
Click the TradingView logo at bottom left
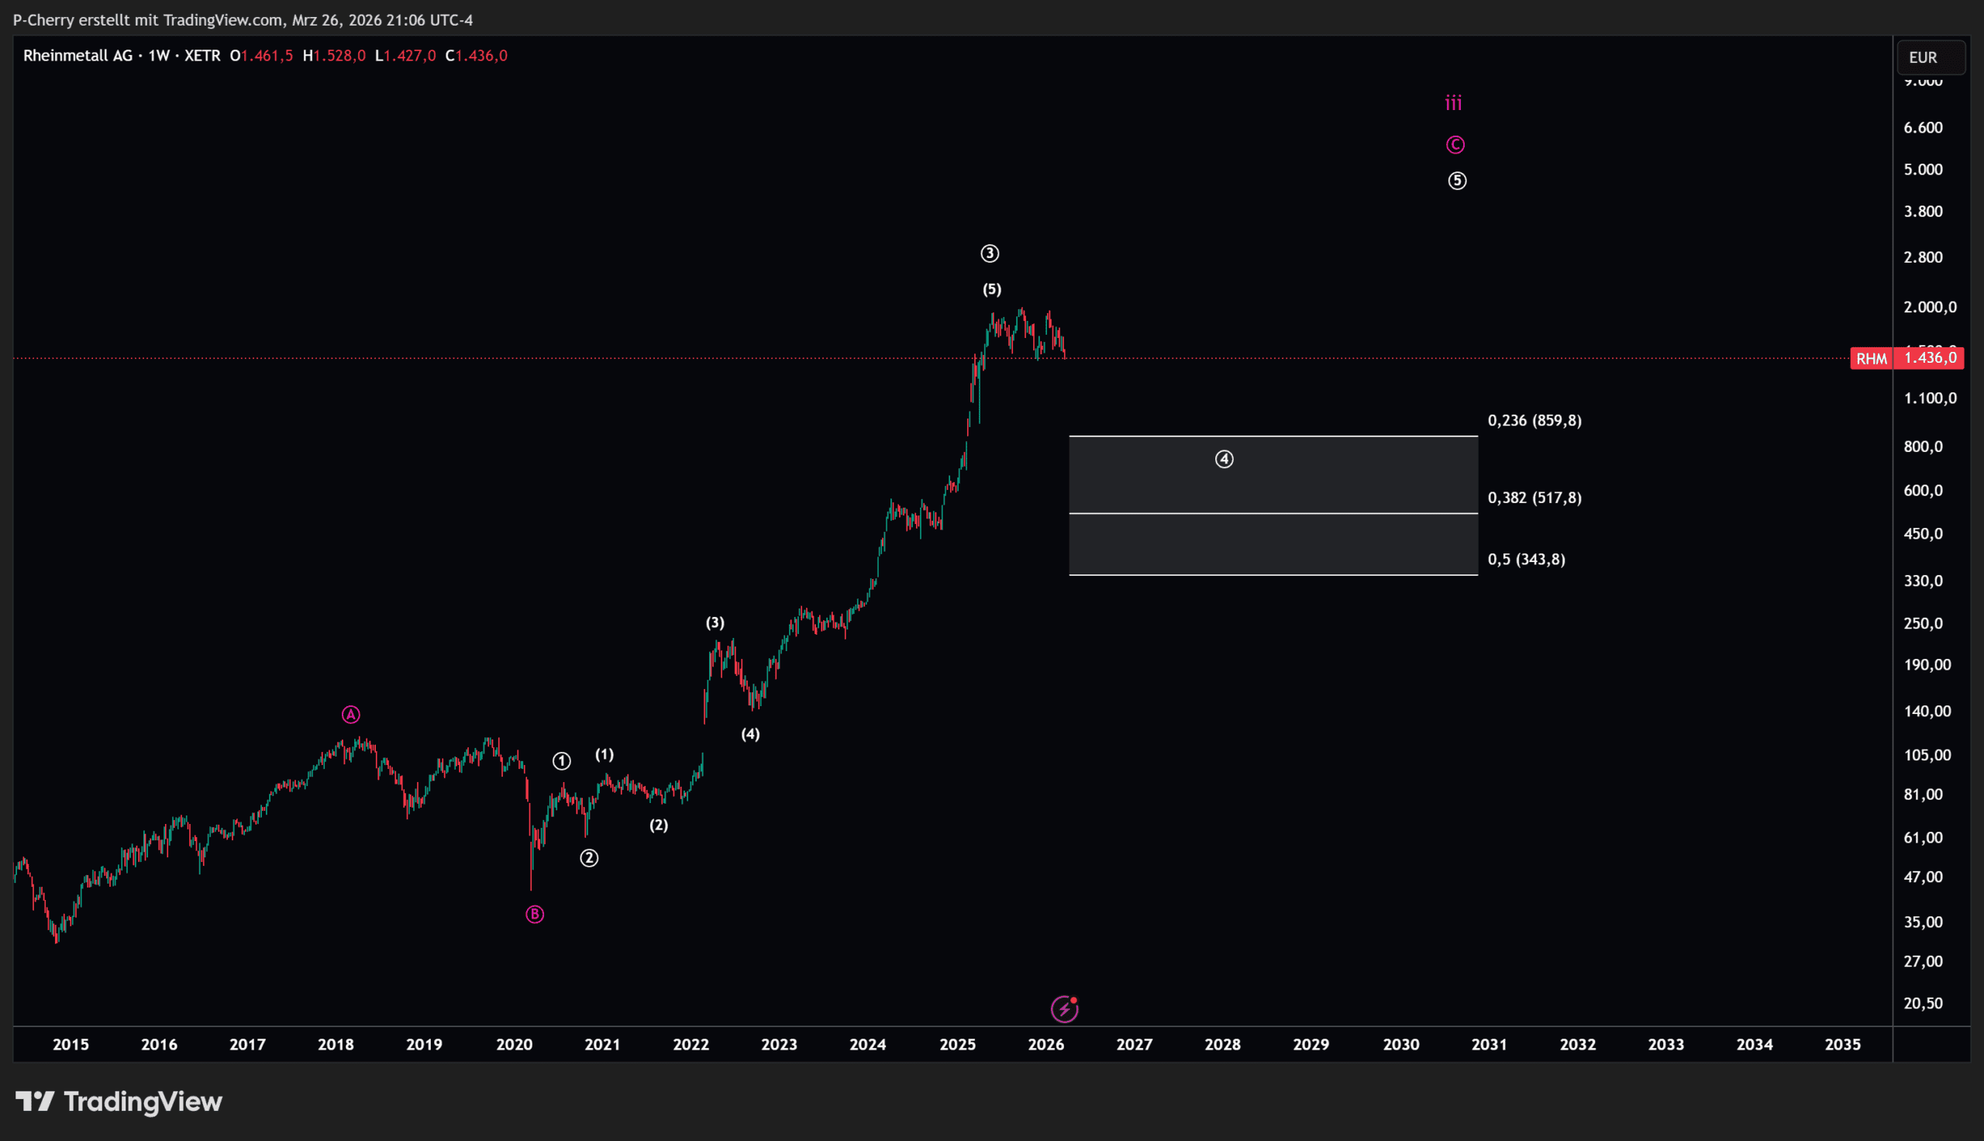coord(119,1101)
